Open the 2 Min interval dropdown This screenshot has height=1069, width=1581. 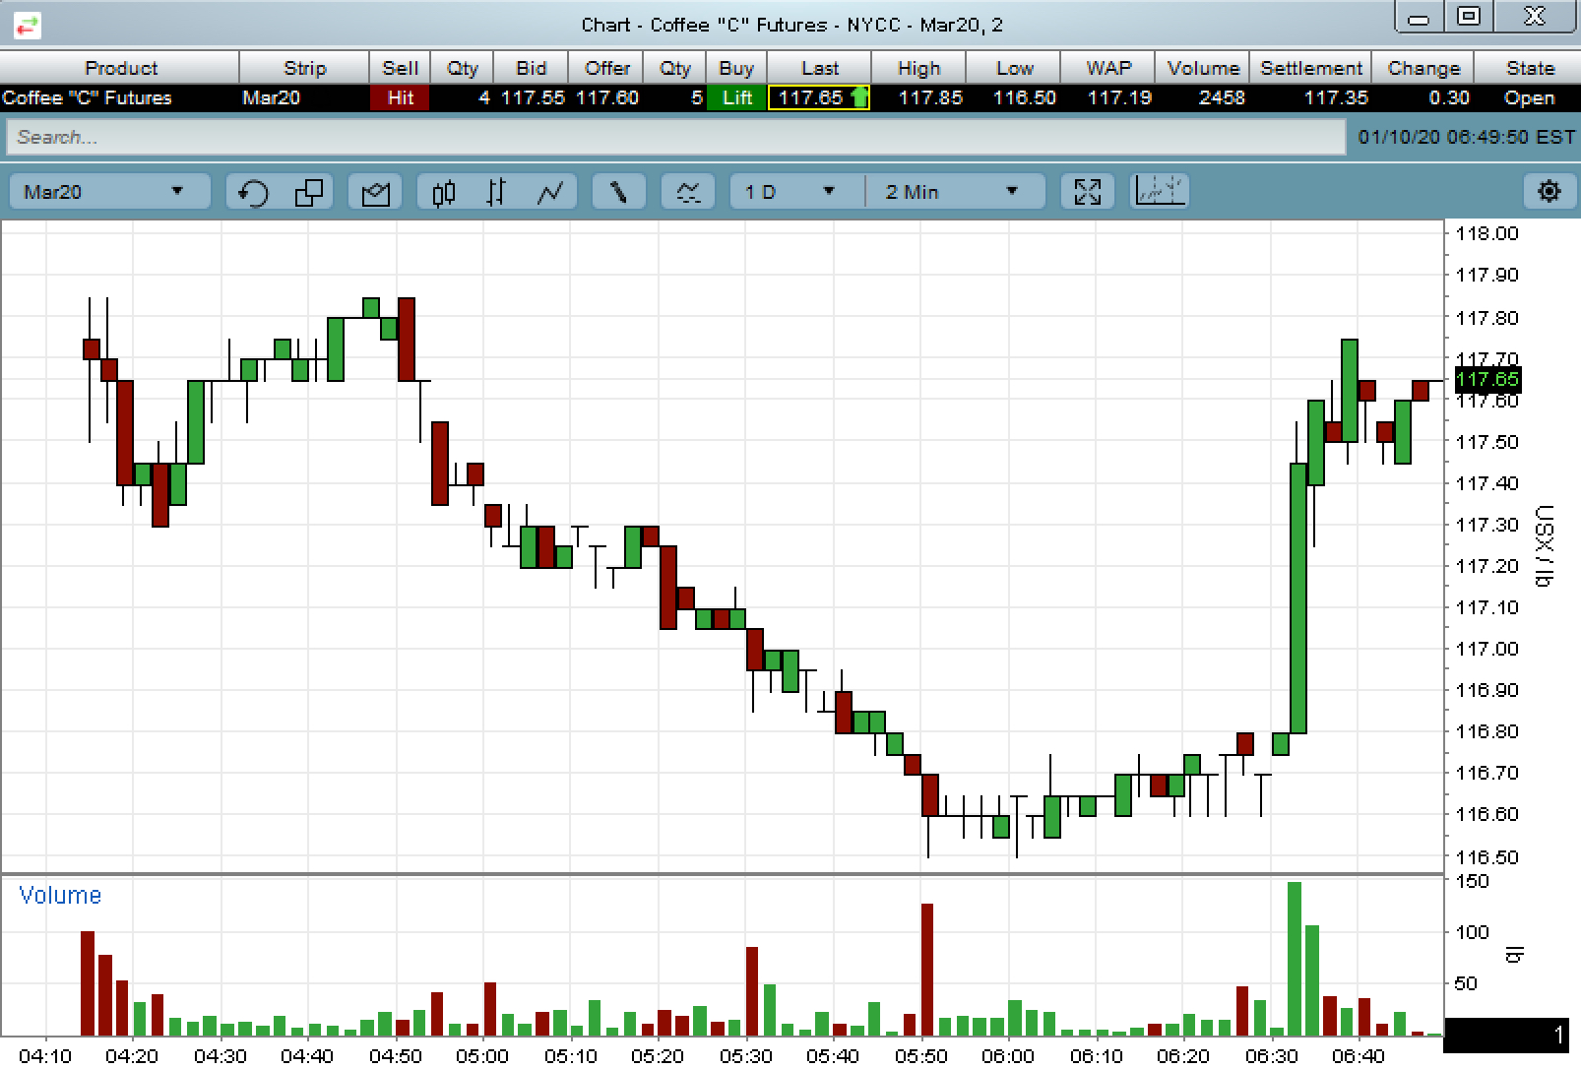tap(954, 192)
